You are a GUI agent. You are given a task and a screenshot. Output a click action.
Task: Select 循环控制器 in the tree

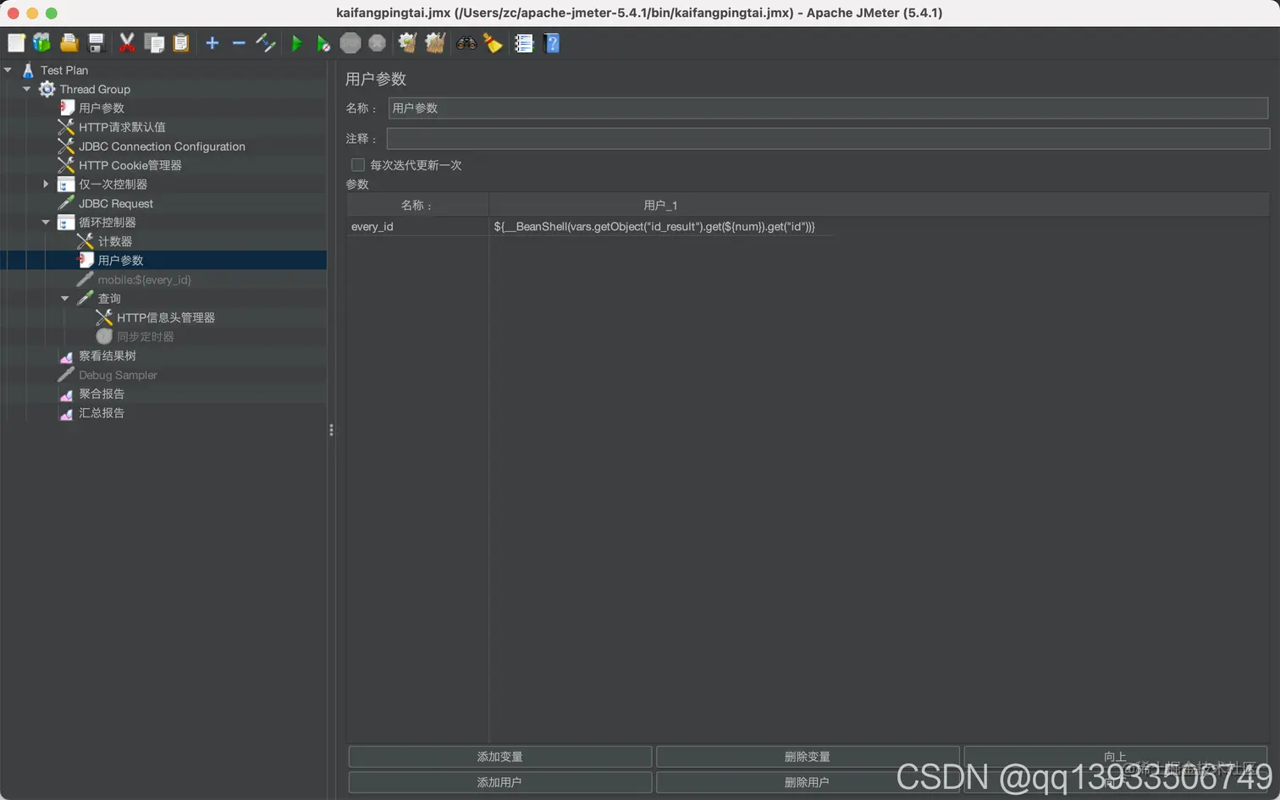pyautogui.click(x=107, y=222)
